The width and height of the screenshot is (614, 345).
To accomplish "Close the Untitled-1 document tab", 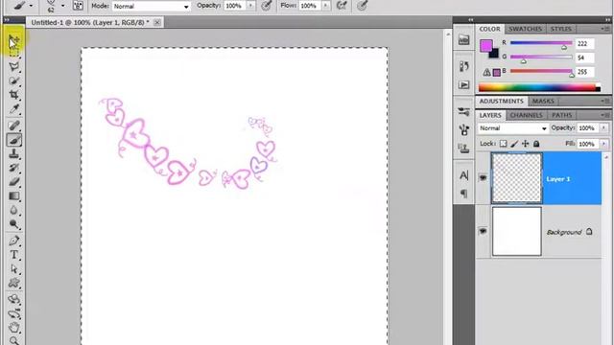I will (x=157, y=23).
